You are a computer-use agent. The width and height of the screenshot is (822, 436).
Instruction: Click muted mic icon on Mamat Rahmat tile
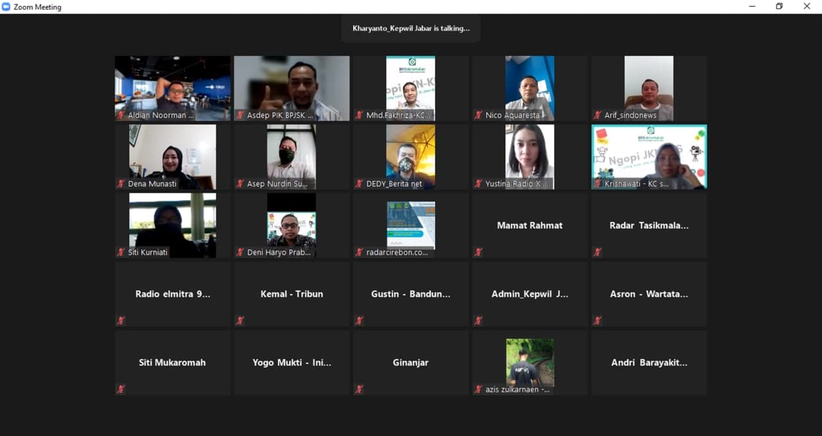click(478, 252)
